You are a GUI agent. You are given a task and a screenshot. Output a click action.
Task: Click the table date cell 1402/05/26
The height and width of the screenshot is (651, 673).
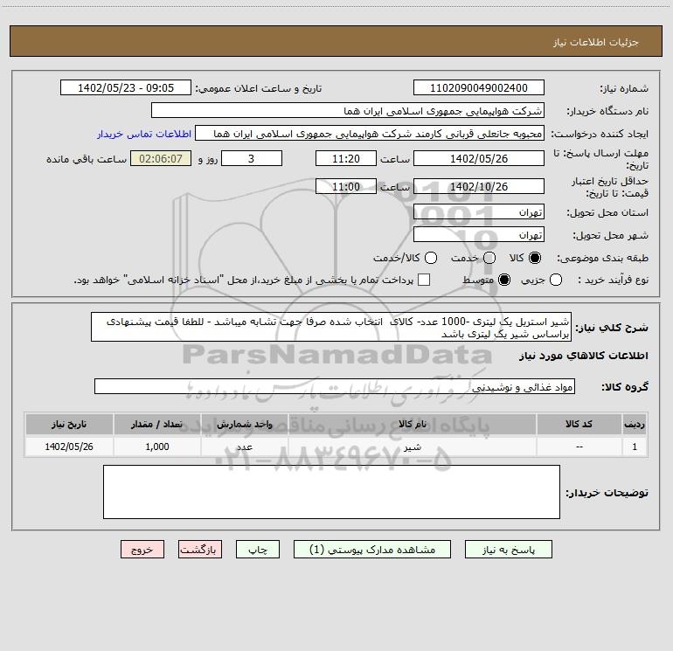pos(69,447)
